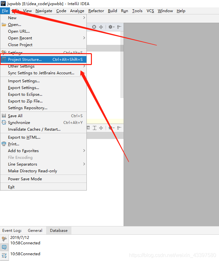This screenshot has width=219, height=261.
Task: Open the File menu
Action: tap(5, 11)
